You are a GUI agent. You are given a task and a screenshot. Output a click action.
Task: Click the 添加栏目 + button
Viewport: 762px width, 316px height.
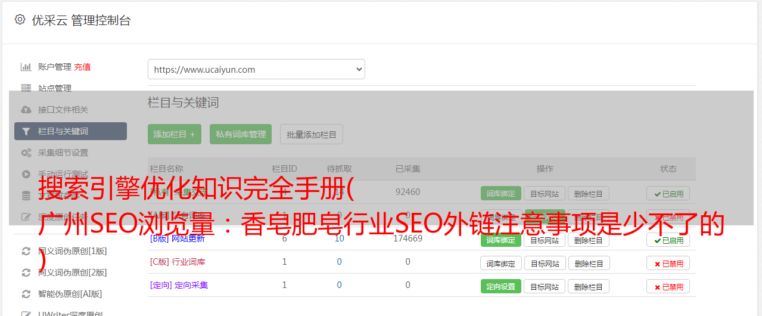coord(175,134)
